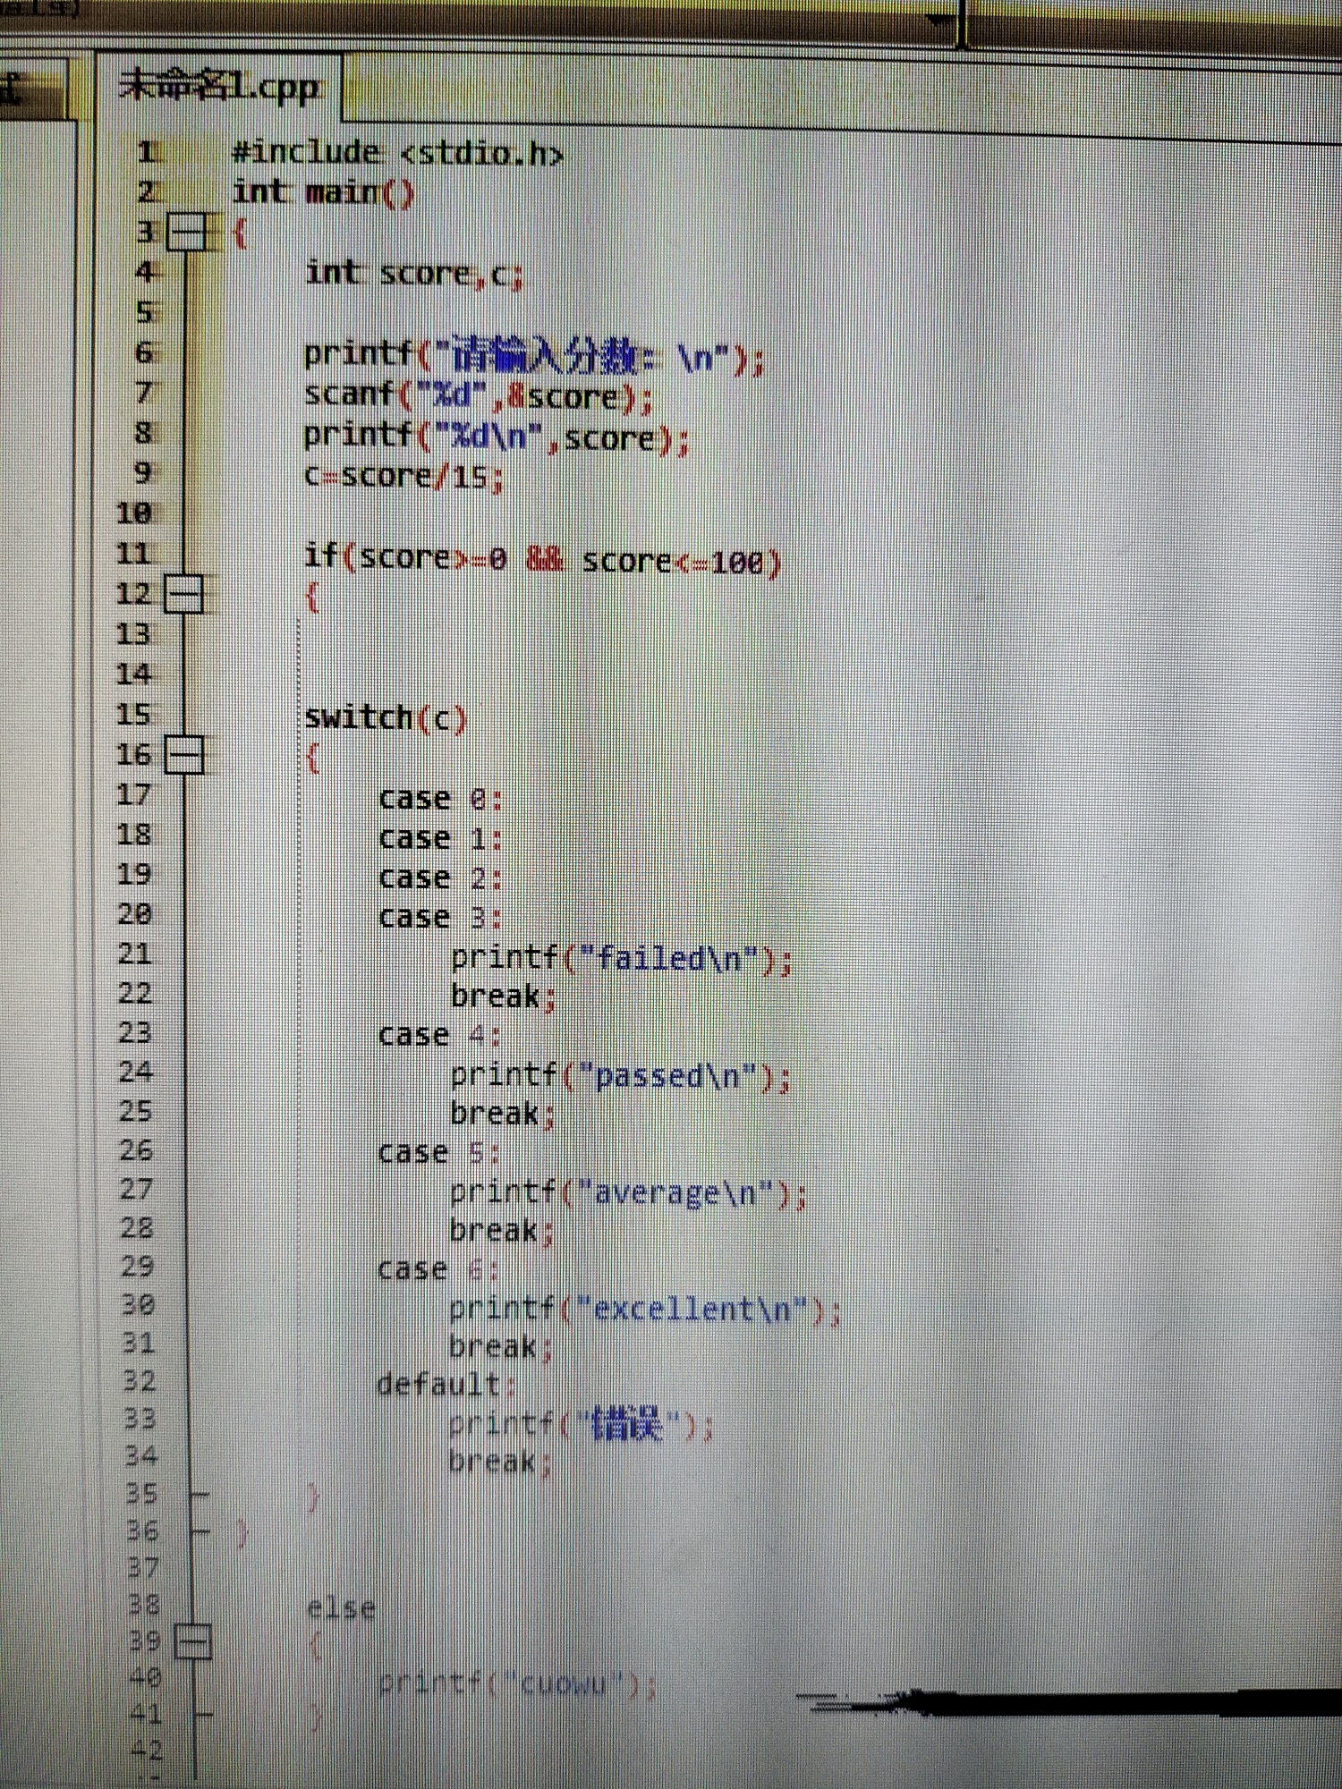Click the 'case 3:' label
Screen dimensions: 1342x1789
pyautogui.click(x=440, y=917)
